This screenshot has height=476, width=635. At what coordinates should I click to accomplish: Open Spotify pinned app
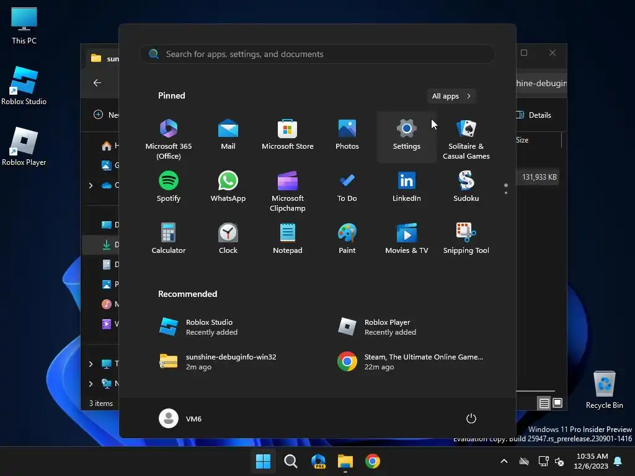click(x=169, y=186)
